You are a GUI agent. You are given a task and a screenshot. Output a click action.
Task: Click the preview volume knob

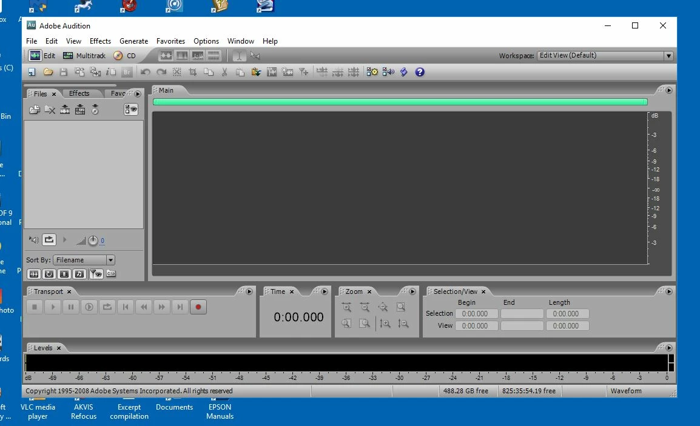[x=93, y=241]
